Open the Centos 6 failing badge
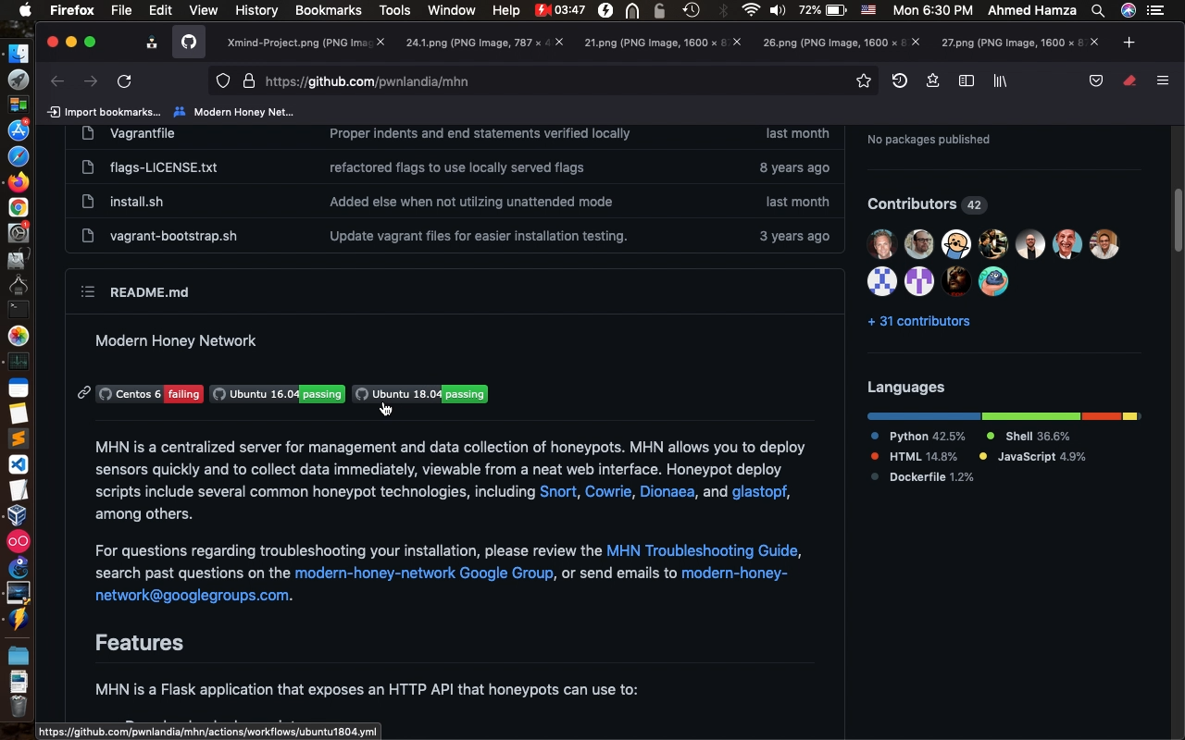Viewport: 1185px width, 740px height. tap(149, 394)
